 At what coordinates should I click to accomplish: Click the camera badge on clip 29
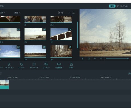point(44,47)
